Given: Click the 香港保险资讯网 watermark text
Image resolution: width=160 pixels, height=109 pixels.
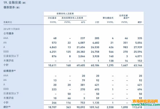Looking at the screenshot, I should [x=145, y=101].
